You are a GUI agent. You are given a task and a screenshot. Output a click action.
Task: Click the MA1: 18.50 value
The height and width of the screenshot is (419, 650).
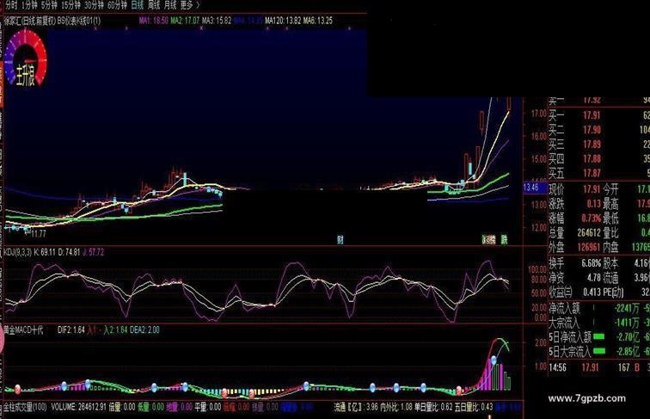tap(153, 21)
